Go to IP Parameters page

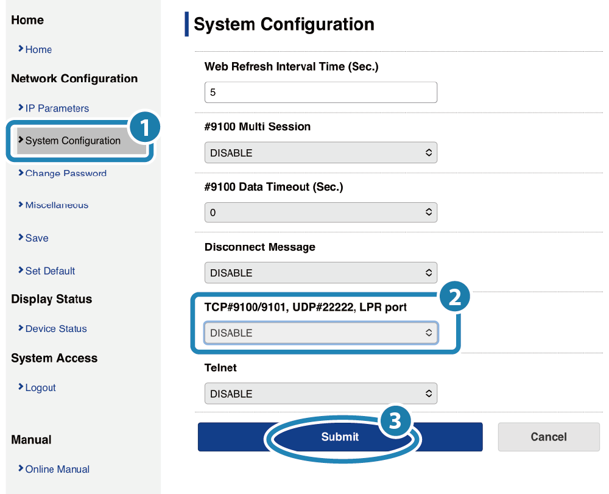[57, 108]
